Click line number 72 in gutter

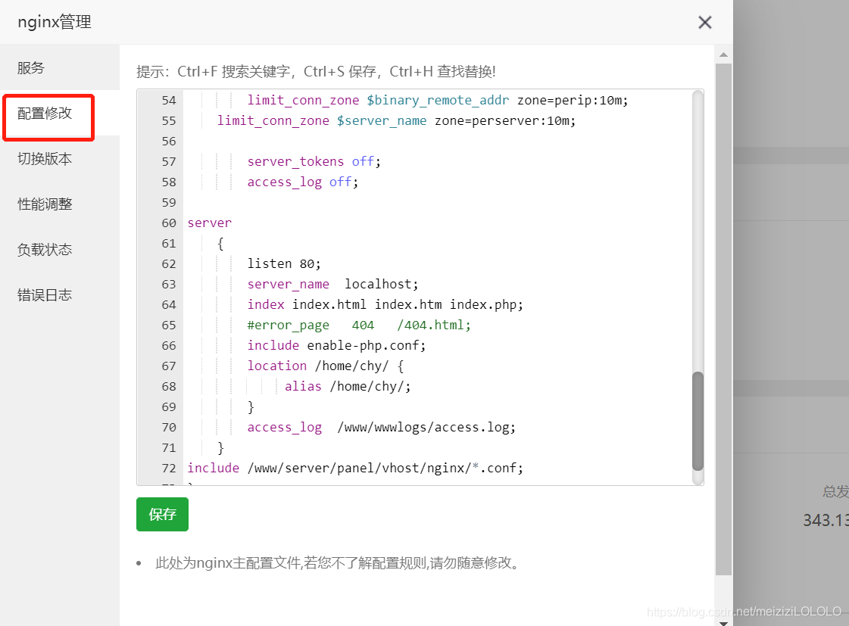point(169,468)
